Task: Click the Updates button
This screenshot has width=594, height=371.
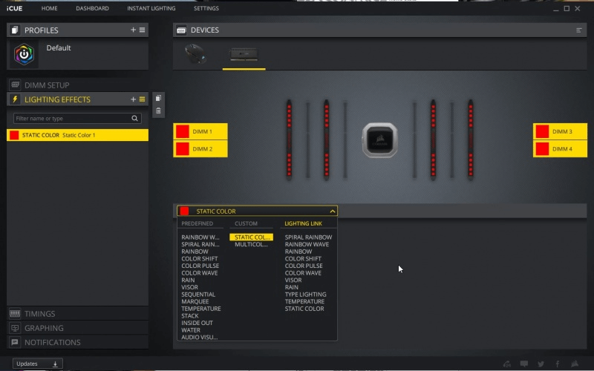Action: 37,364
